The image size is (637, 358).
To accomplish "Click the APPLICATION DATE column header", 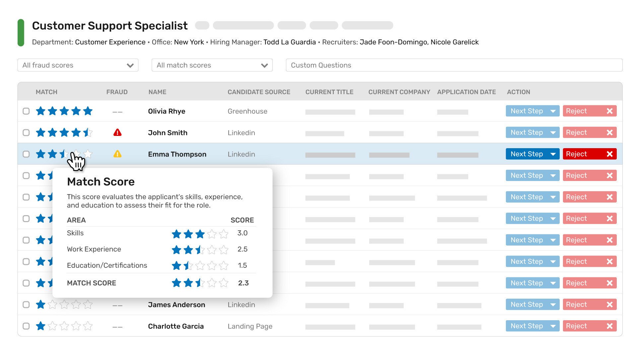I will point(466,92).
